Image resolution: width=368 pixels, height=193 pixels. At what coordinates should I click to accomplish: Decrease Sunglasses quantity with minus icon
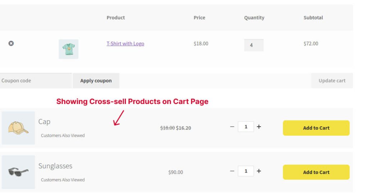coord(232,171)
